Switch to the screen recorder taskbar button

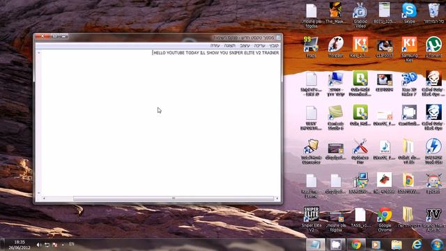(x=336, y=245)
